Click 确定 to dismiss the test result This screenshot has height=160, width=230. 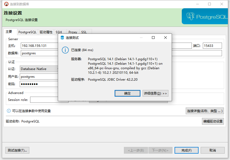[x=127, y=93]
